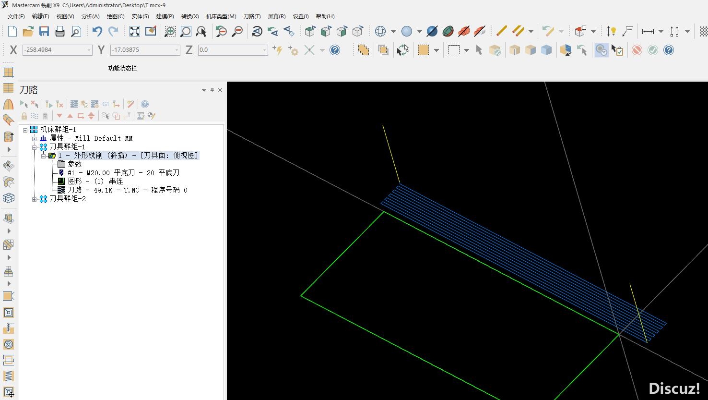
Task: Open print preview magnifier icon
Action: tap(76, 31)
